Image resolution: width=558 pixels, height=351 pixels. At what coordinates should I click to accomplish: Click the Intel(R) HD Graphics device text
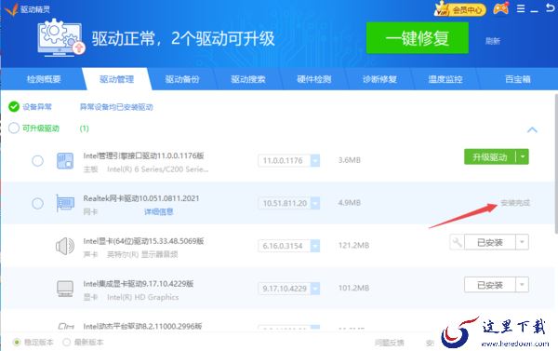142,297
